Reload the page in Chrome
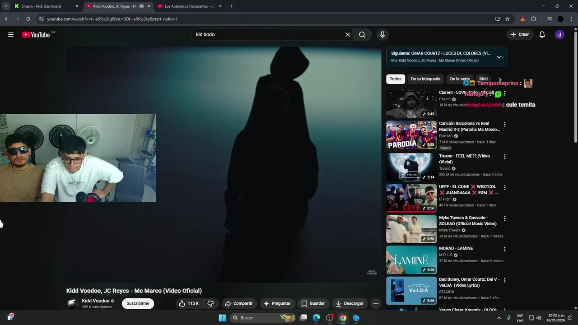This screenshot has height=325, width=578. click(x=28, y=19)
